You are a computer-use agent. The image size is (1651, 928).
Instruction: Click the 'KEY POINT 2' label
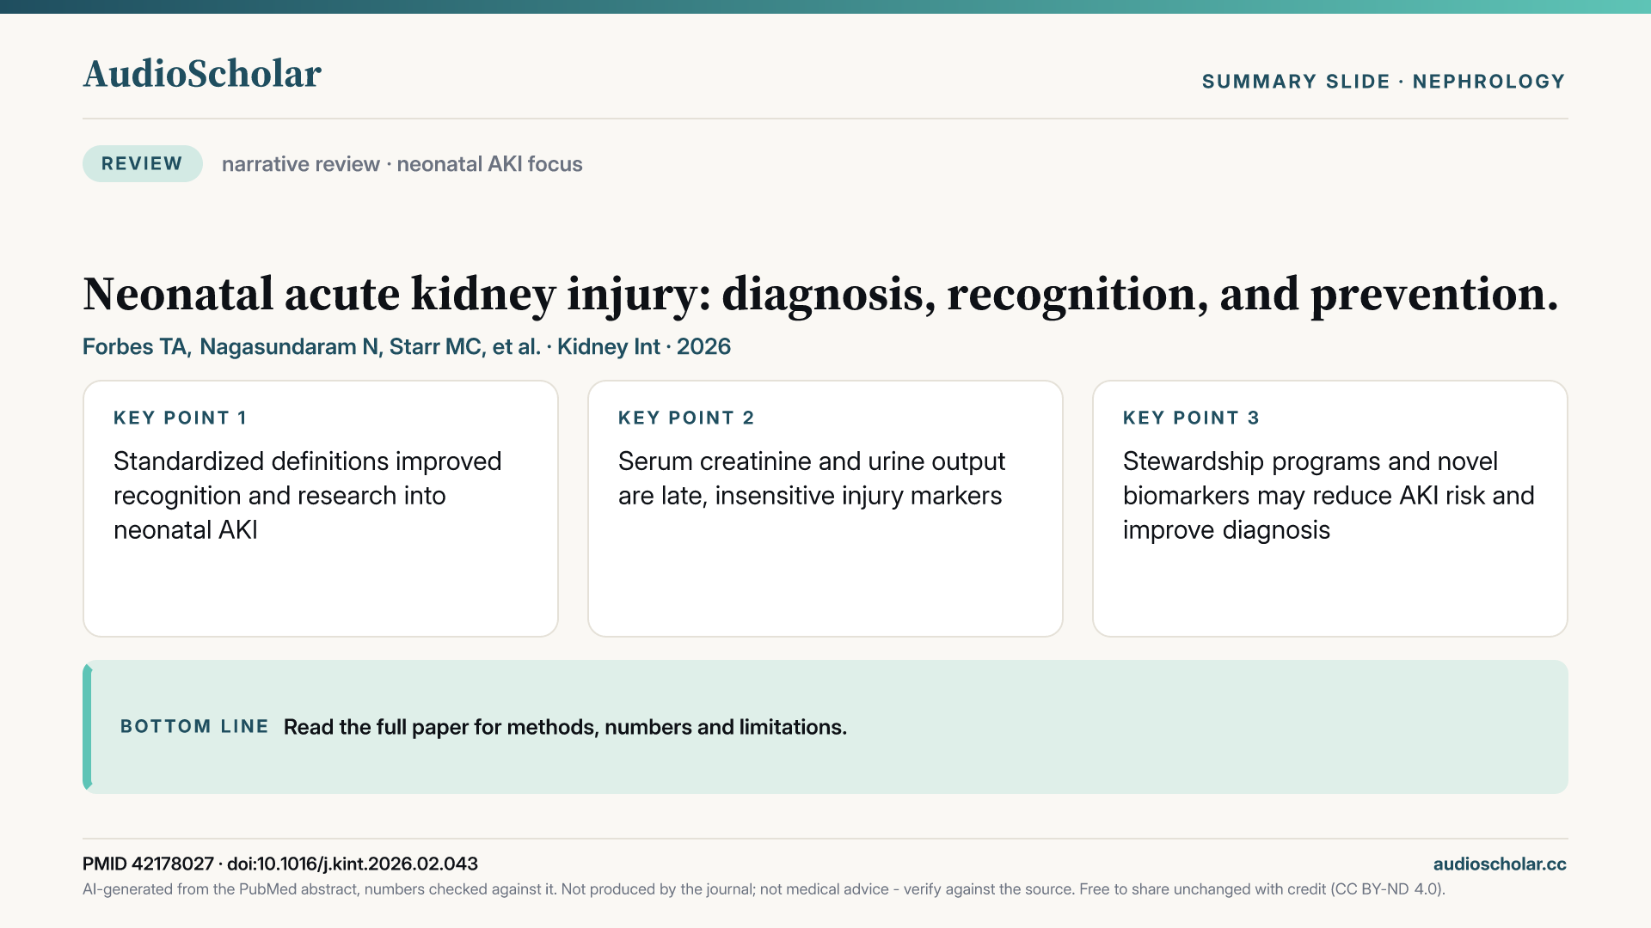(686, 418)
